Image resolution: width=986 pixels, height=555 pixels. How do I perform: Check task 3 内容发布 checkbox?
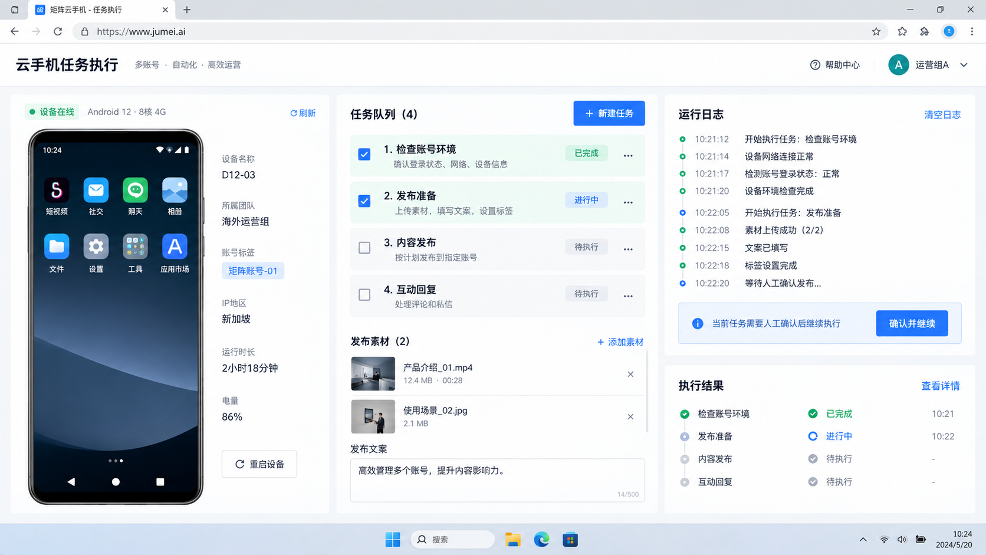(x=364, y=248)
